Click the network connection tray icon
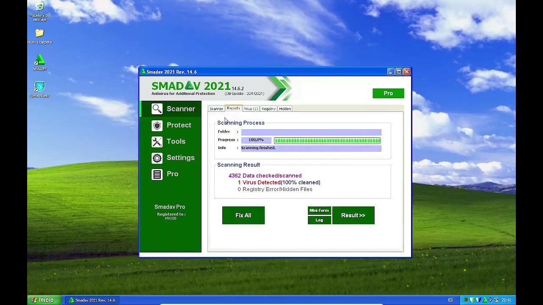This screenshot has width=543, height=305. pyautogui.click(x=490, y=300)
